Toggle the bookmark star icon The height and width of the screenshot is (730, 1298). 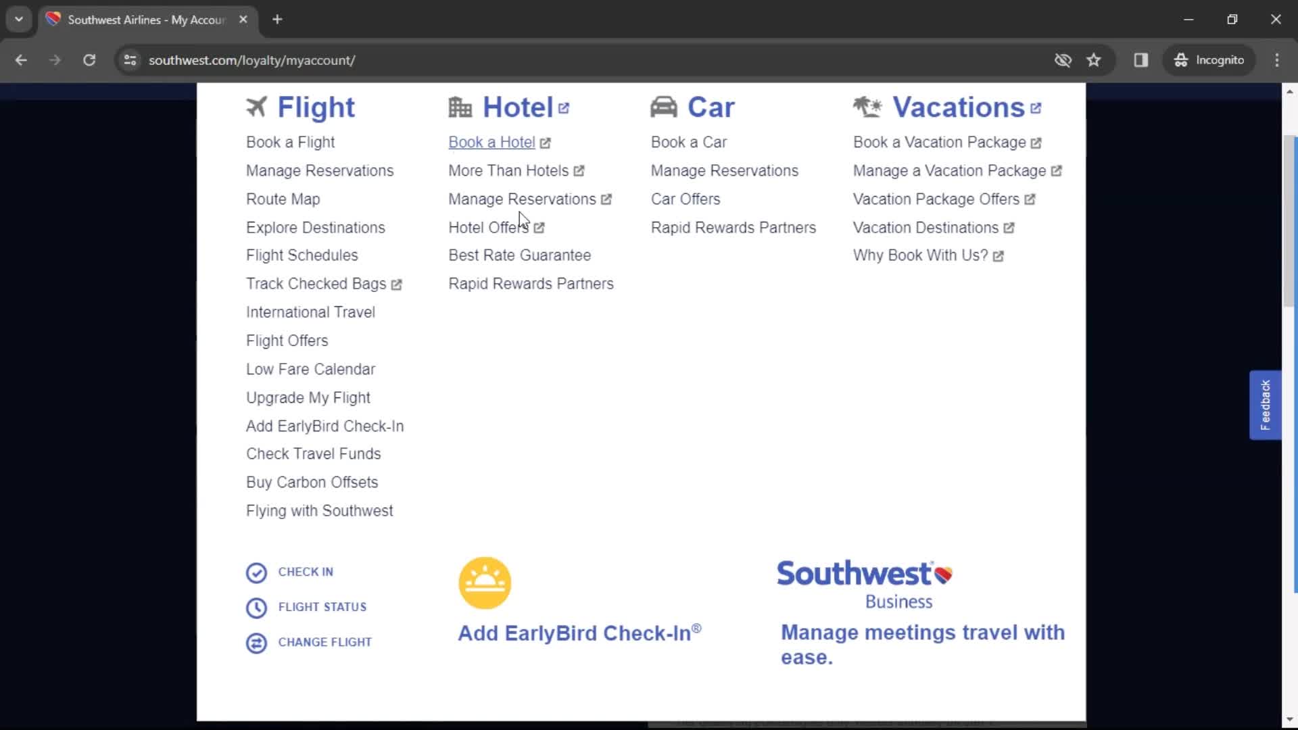[x=1094, y=59]
